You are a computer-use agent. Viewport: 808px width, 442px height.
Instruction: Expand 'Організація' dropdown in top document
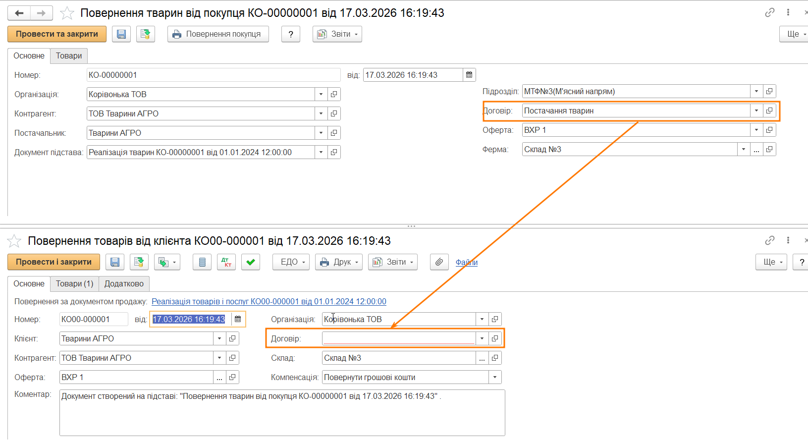[321, 94]
